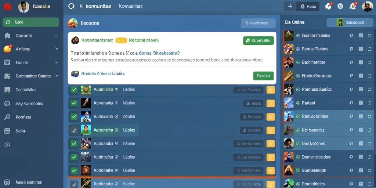376x188 pixels.
Task: Click the yellow star button beside '& loons'
Action: coord(271,103)
